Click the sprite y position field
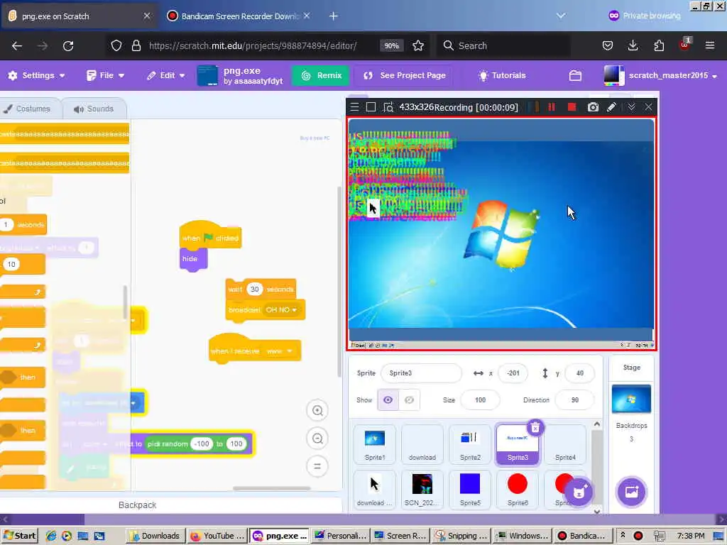 pyautogui.click(x=579, y=373)
